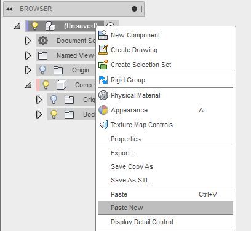251x231 pixels.
Task: Click the Rigid Group puzzle icon
Action: pyautogui.click(x=103, y=80)
